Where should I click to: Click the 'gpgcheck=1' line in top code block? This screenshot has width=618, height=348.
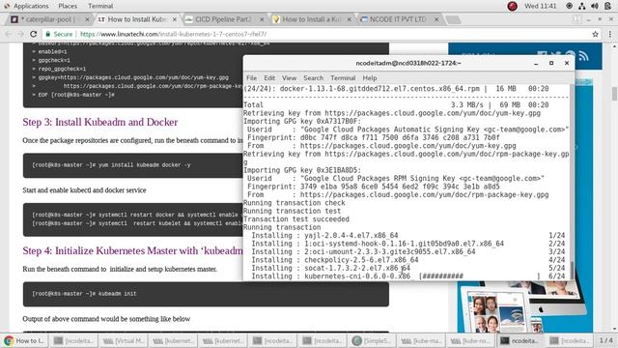(x=51, y=60)
